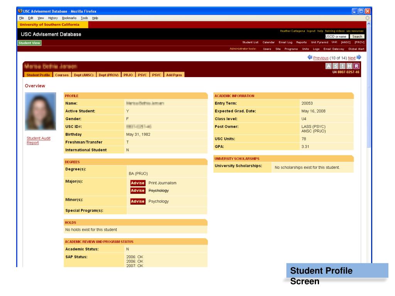Open the Unit Pyramid link
This screenshot has width=395, height=296.
319,42
